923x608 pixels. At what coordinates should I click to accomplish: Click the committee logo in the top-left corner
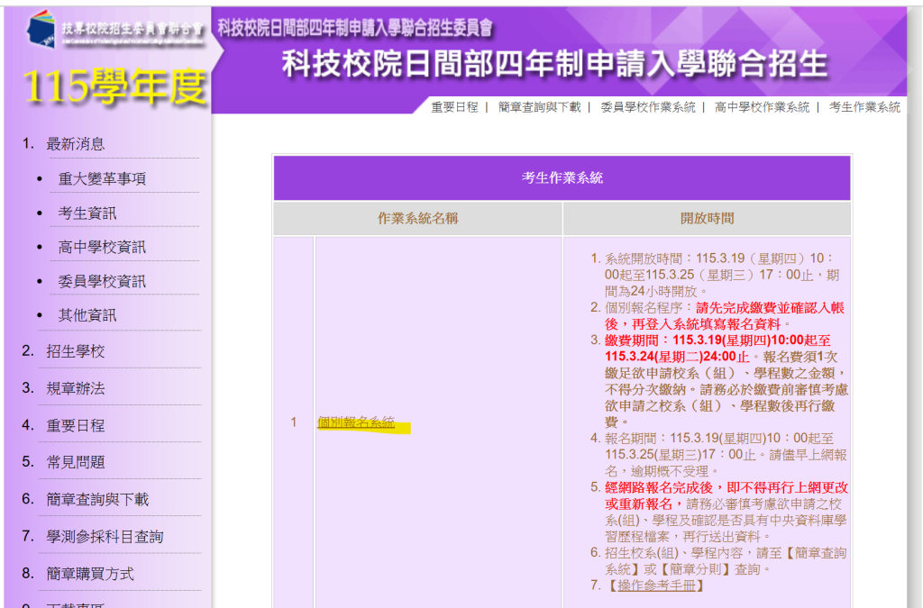click(114, 30)
